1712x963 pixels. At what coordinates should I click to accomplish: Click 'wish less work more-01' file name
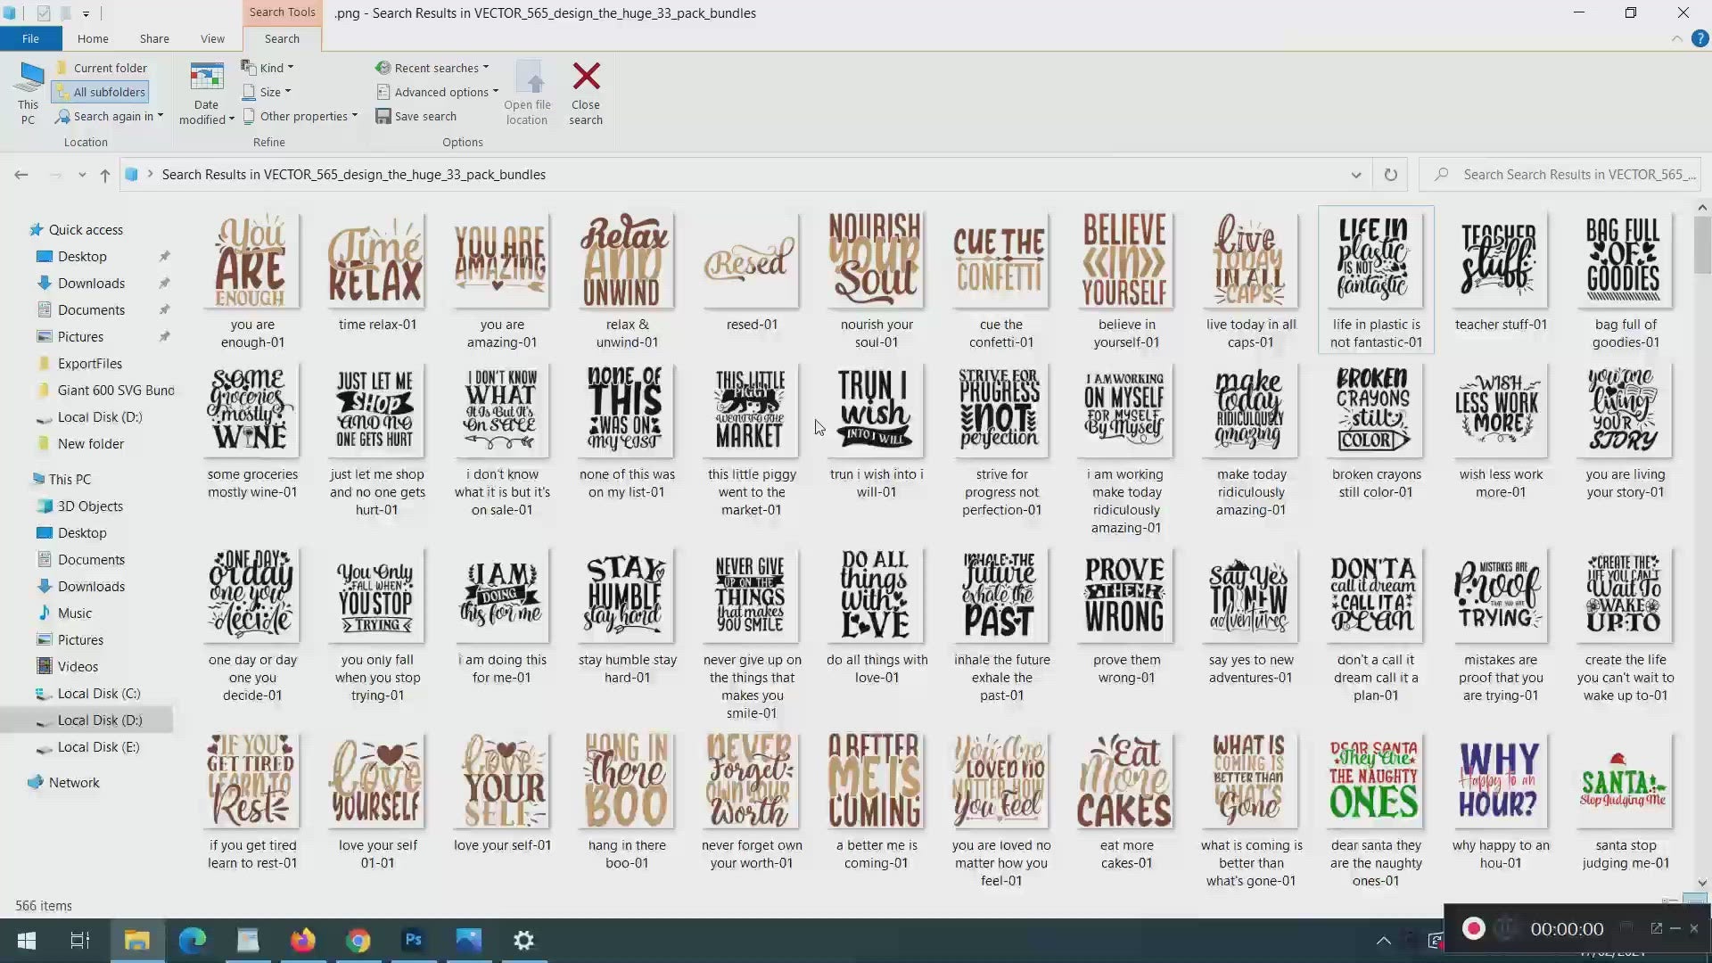(1501, 483)
